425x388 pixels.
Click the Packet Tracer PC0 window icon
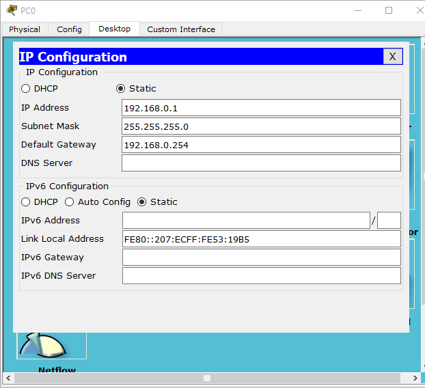12,10
